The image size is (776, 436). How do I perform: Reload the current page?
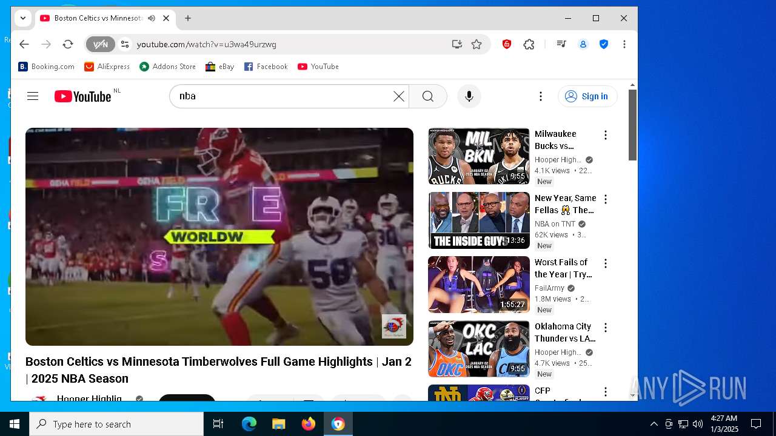click(68, 44)
